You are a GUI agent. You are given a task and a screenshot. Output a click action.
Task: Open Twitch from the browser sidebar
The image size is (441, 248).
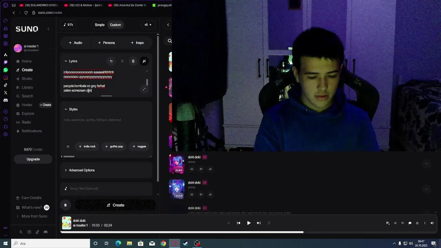(6, 62)
